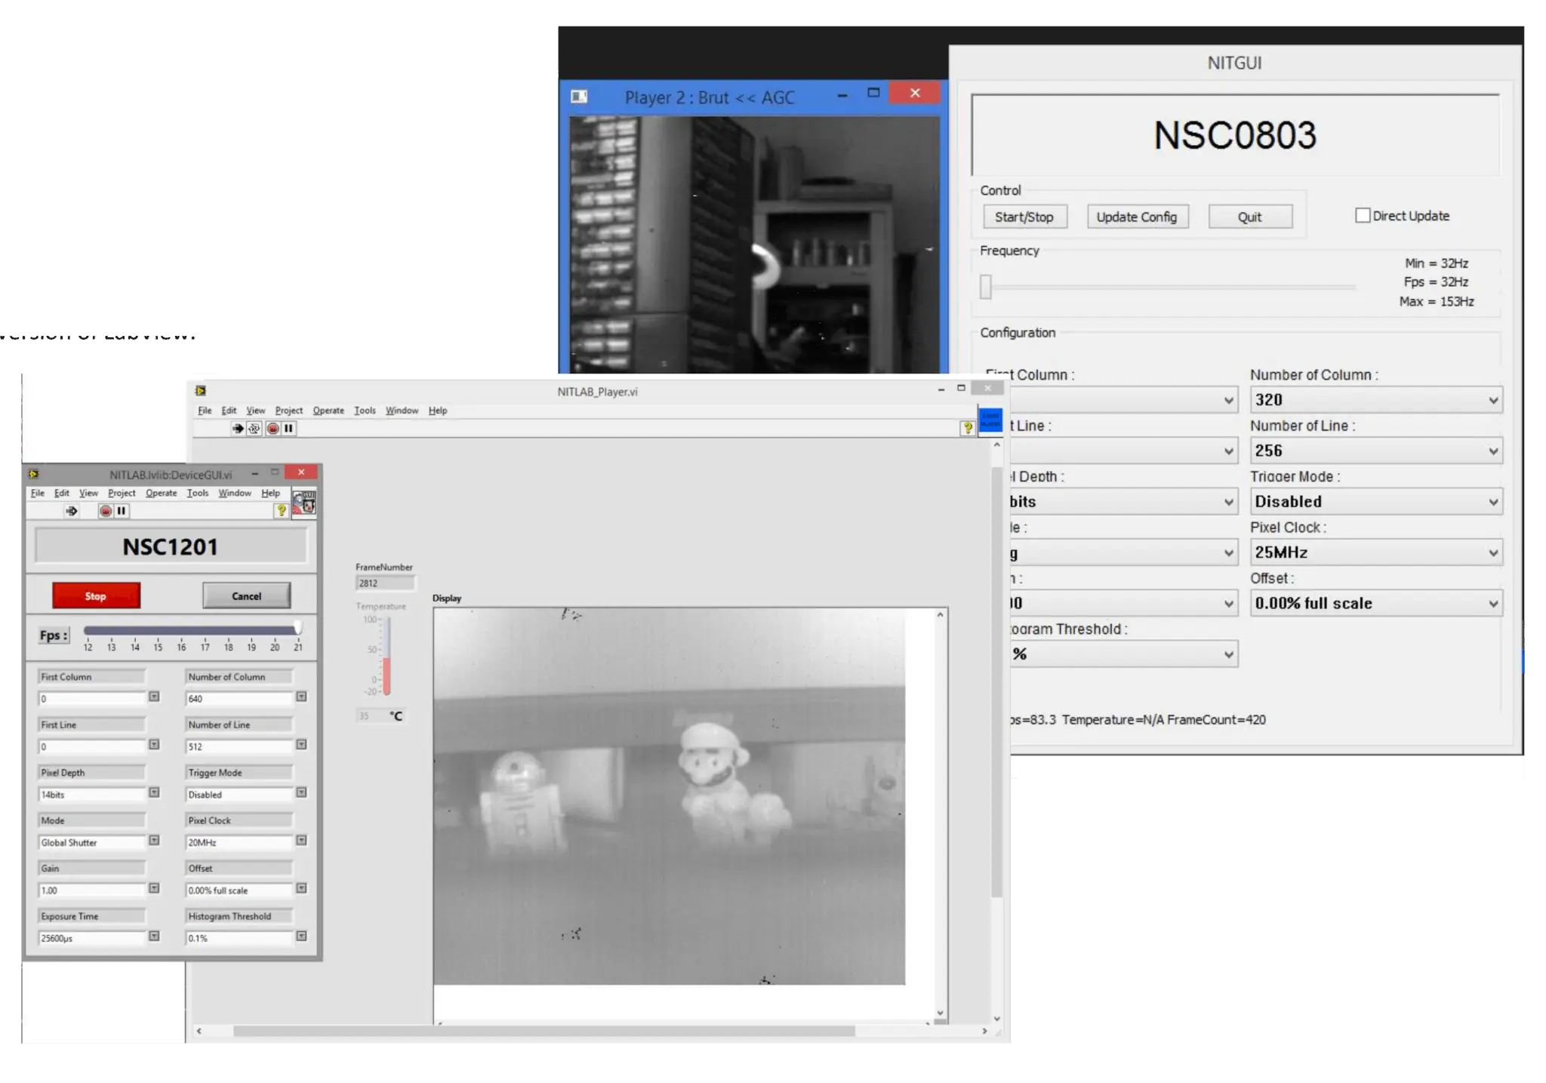Click blue VI connector icon in NITLAB_Player
Viewport: 1546px width, 1083px height.
[x=990, y=420]
